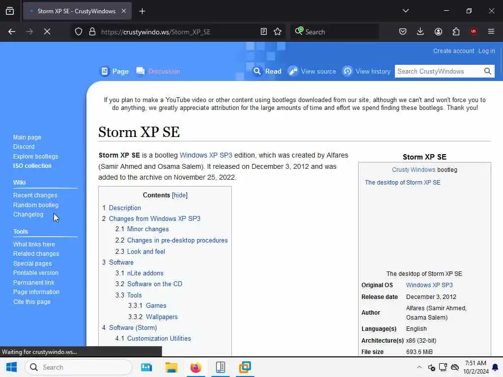
Task: Switch to the Page tab
Action: [115, 71]
